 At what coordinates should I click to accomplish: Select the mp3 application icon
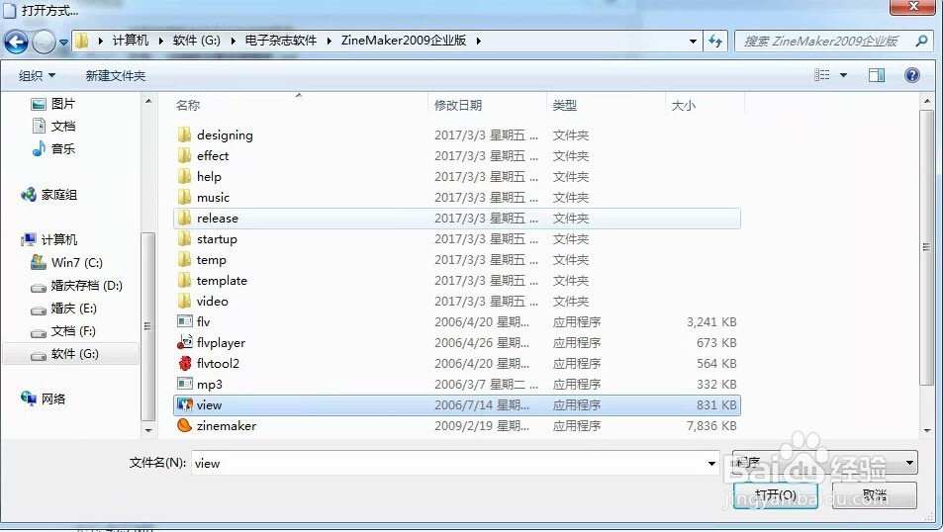click(185, 384)
